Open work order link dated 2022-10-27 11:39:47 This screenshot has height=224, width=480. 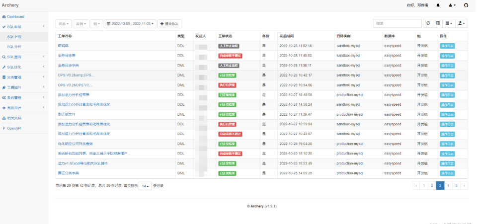[x=67, y=114]
